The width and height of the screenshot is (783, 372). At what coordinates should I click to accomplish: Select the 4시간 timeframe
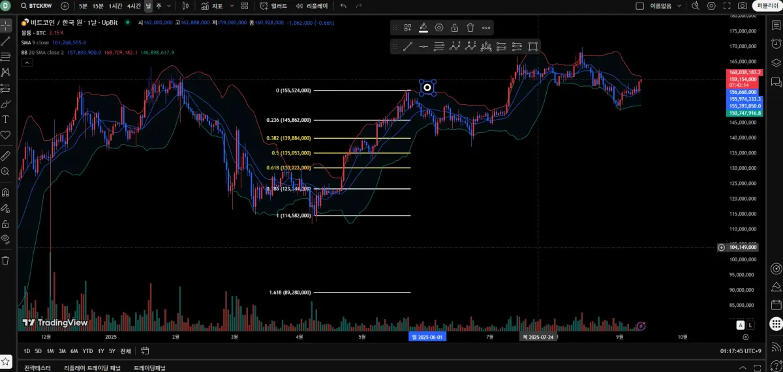point(134,6)
